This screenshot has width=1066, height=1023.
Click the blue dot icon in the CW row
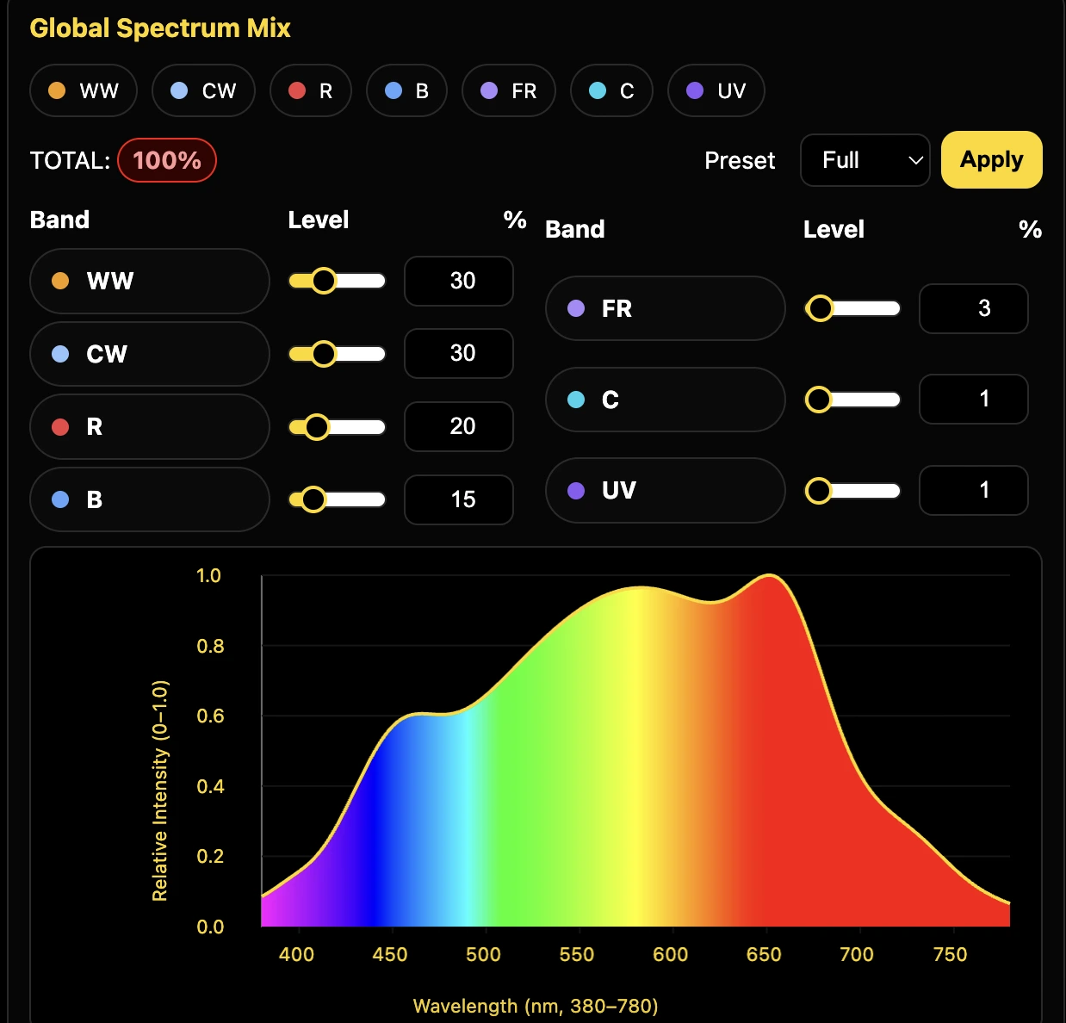tap(60, 354)
